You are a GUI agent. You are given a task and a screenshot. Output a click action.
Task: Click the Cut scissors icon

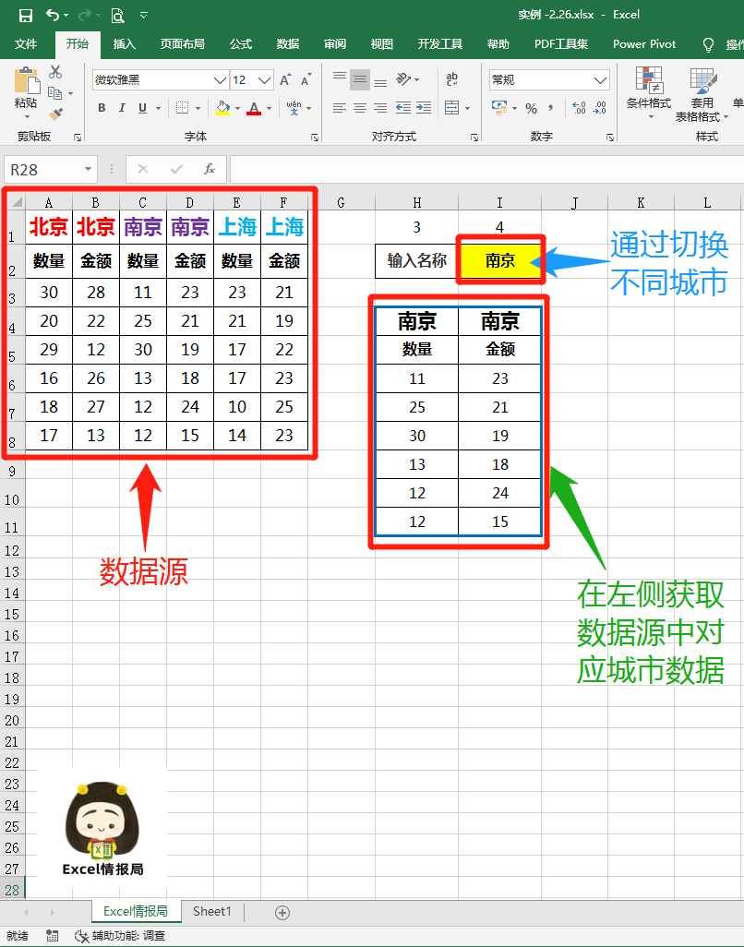tap(55, 72)
